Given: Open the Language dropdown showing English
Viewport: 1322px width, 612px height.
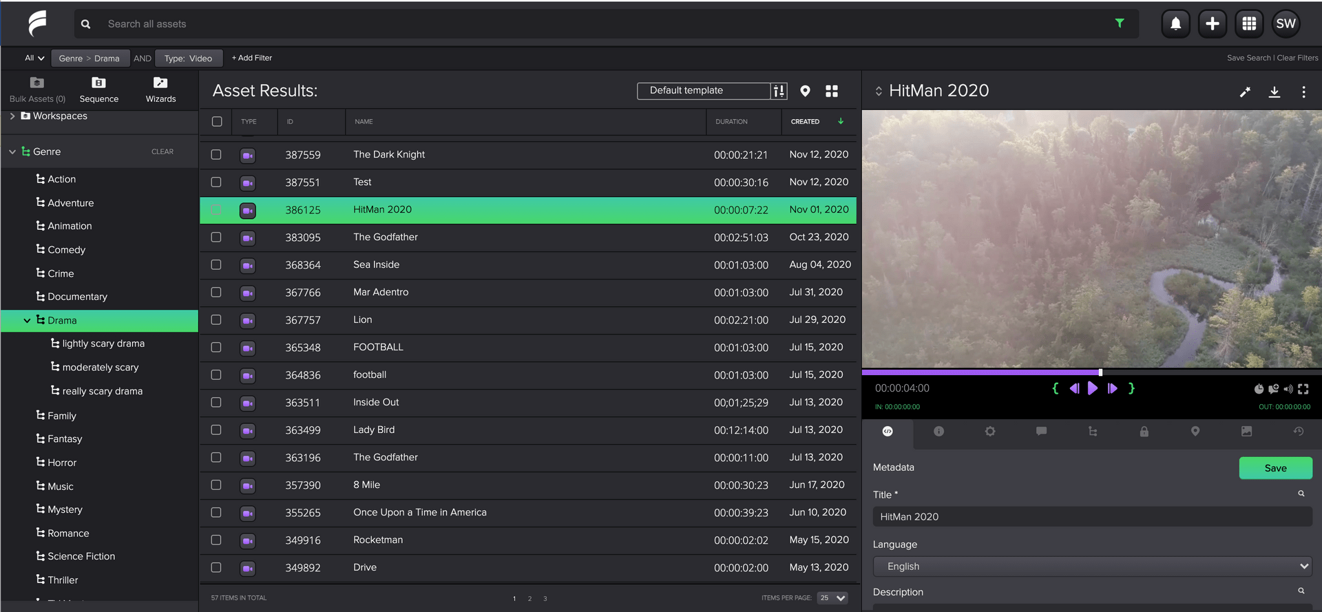Looking at the screenshot, I should click(1091, 567).
